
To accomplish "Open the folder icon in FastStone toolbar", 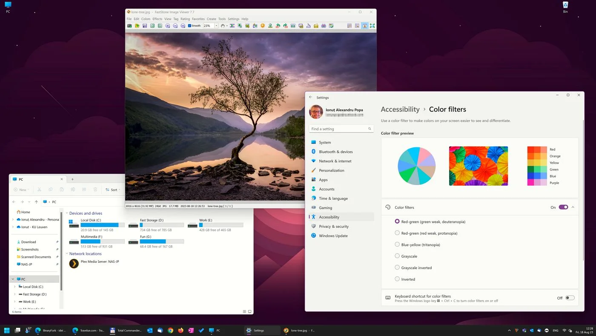I will pos(137,26).
